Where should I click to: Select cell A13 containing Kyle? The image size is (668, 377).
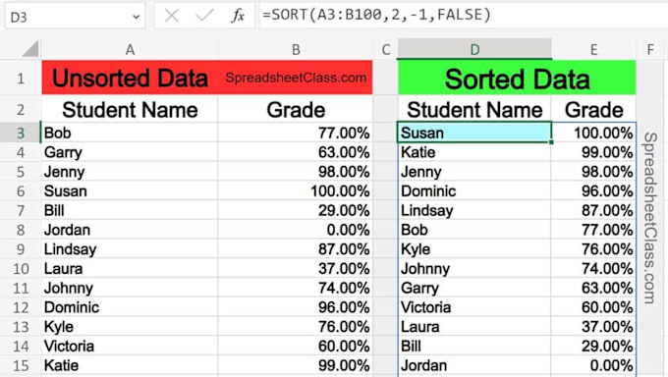coord(130,327)
